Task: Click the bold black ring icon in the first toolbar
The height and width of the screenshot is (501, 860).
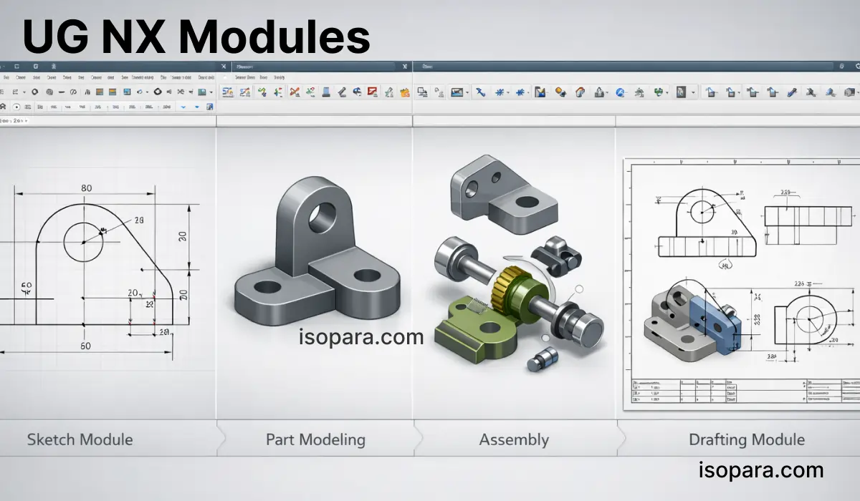Action: coord(158,92)
